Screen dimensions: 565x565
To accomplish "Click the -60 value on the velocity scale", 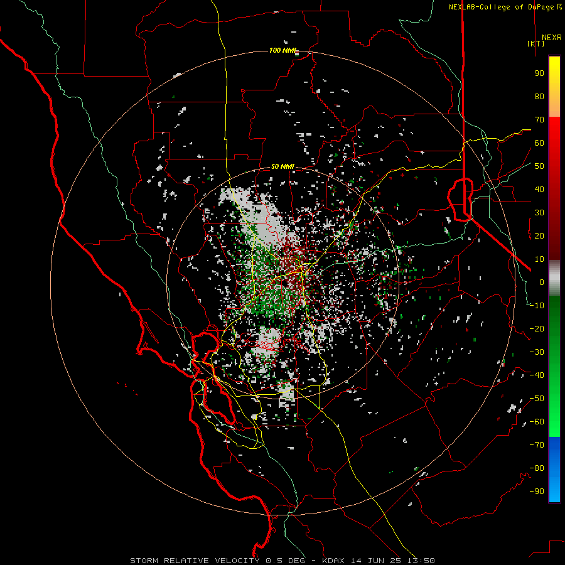I will coord(537,422).
